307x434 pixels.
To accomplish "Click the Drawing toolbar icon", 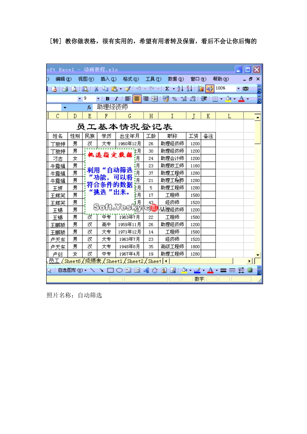I will pos(209,89).
